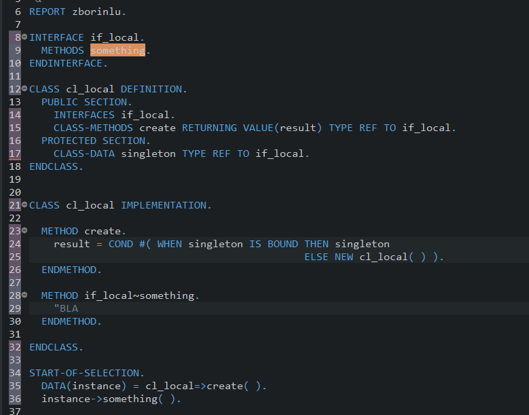
Task: Click CLASS-METHODS keyword on line 15
Action: (x=94, y=128)
